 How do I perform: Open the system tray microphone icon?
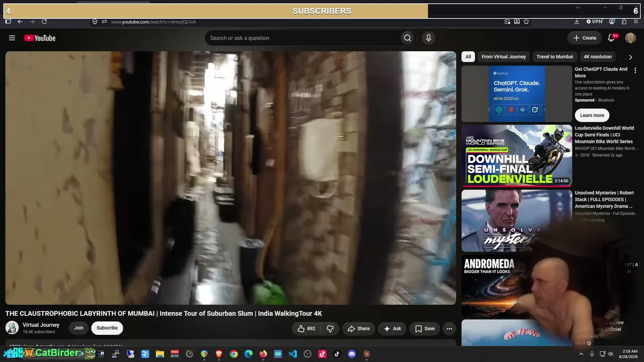(x=592, y=354)
